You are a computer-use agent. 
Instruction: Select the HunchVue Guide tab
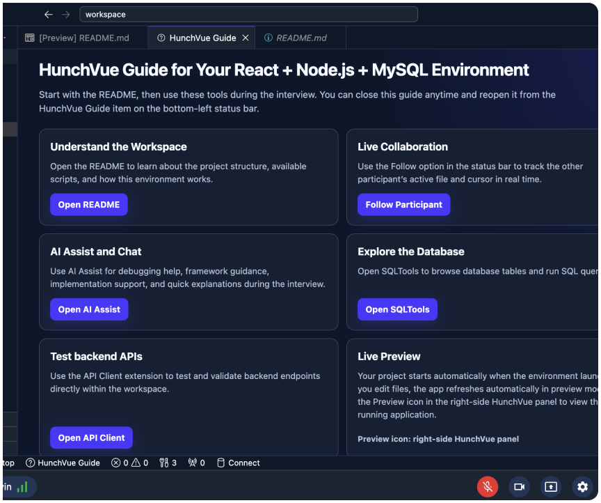point(202,38)
